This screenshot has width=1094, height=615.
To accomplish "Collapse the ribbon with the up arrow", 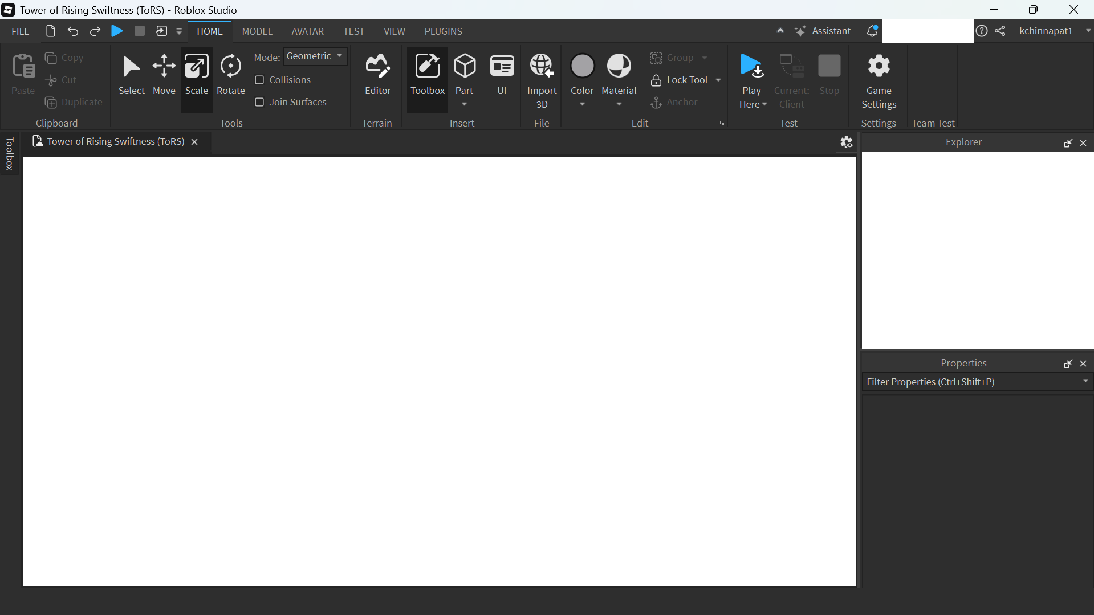I will coord(780,31).
